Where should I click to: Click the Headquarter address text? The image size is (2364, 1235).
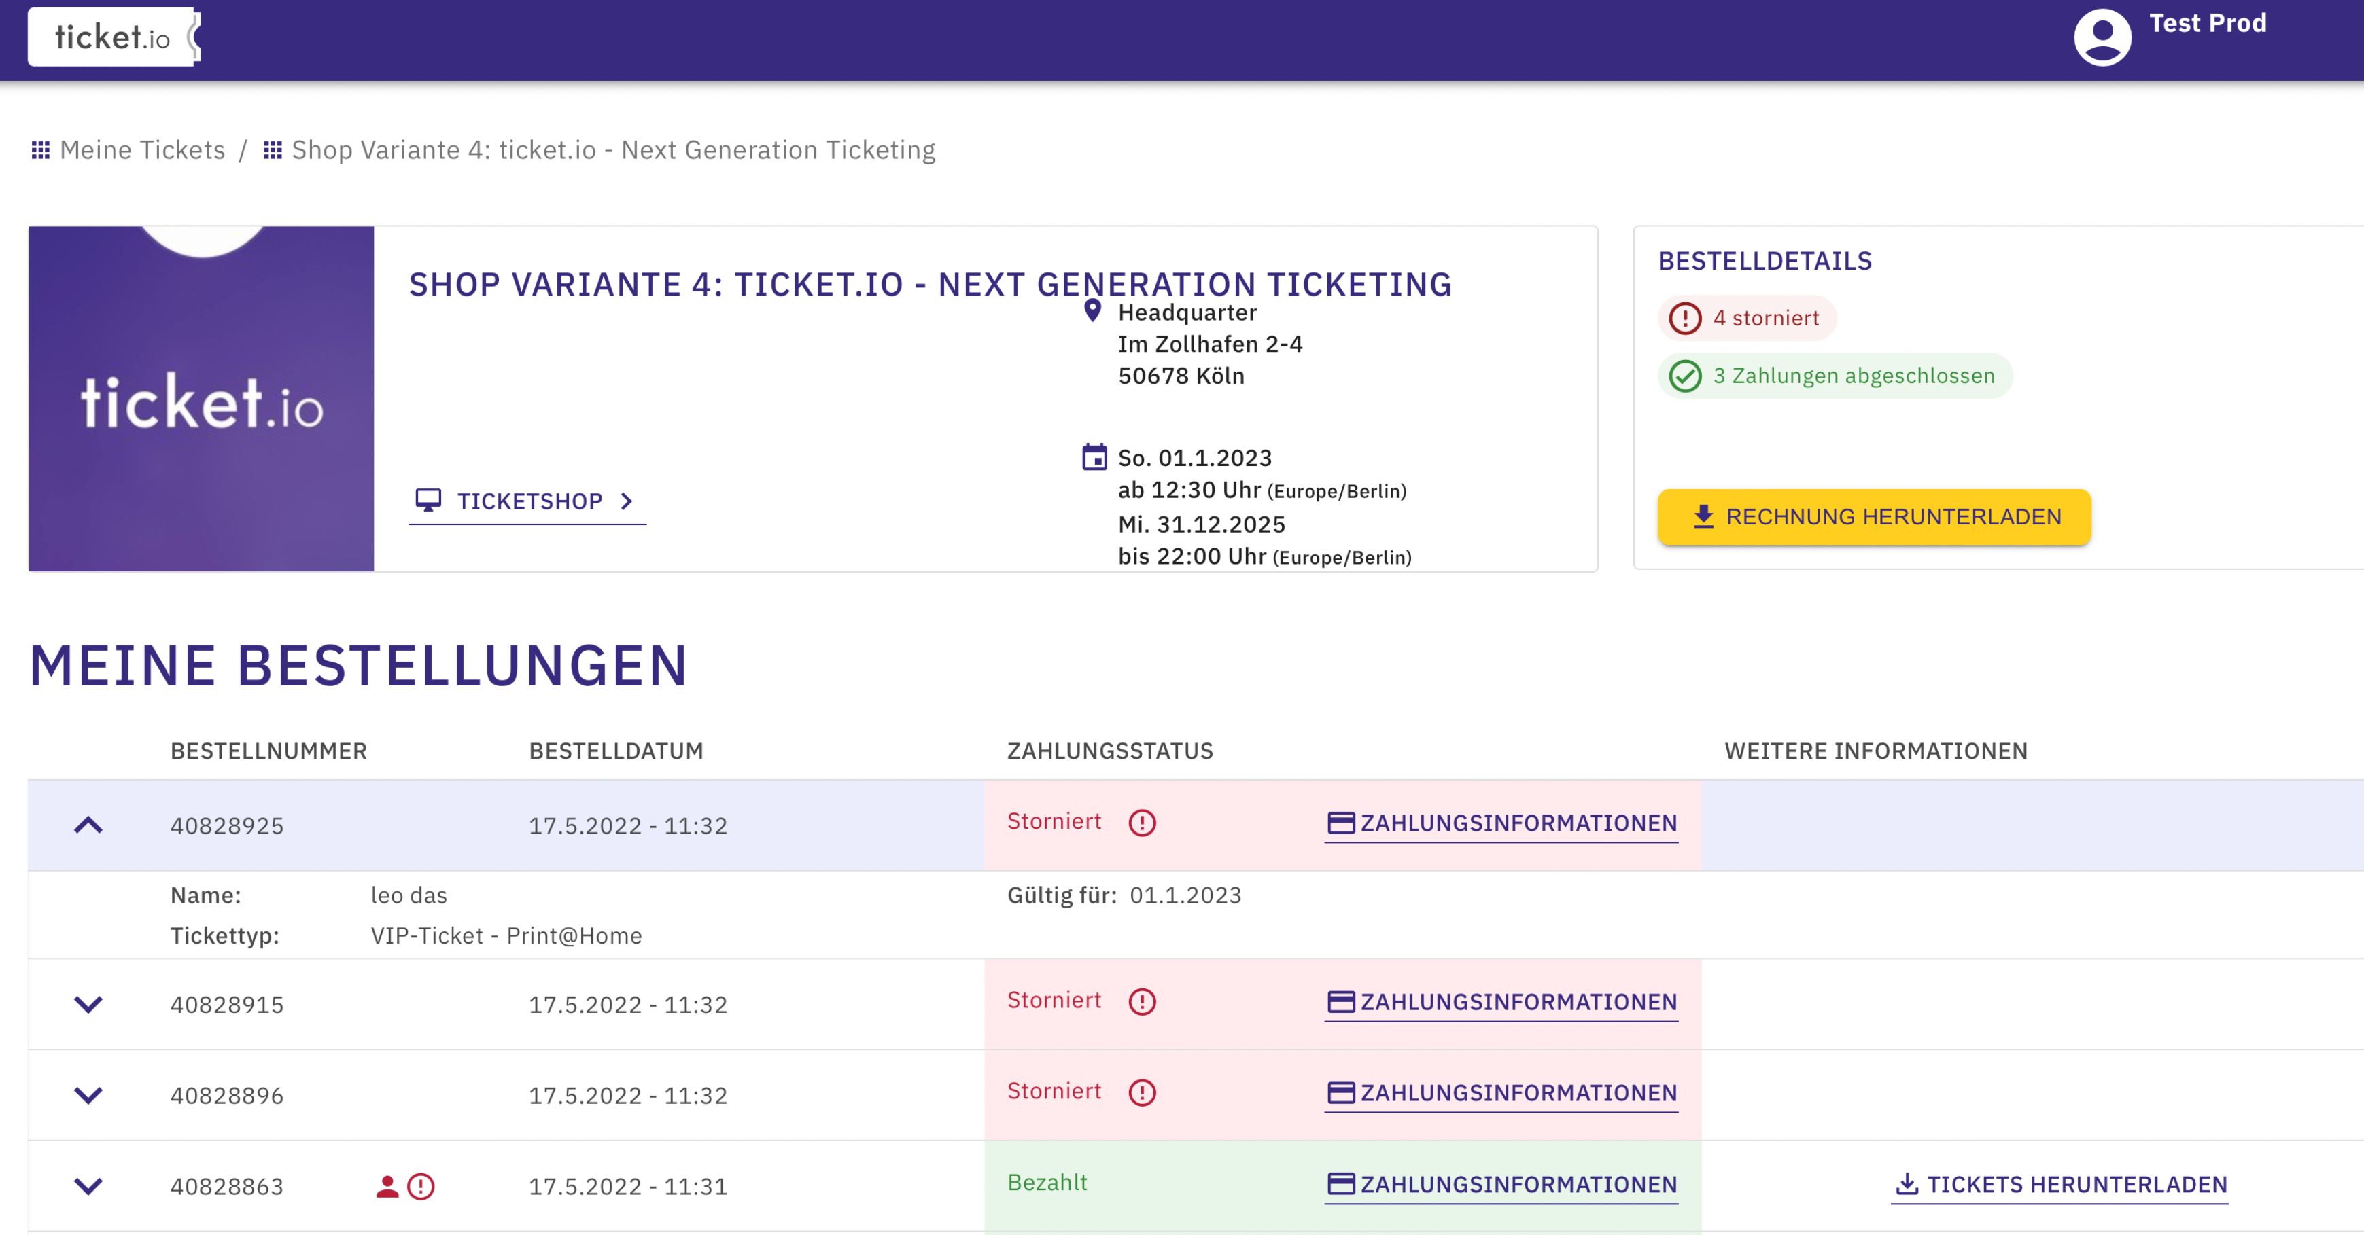[x=1210, y=344]
